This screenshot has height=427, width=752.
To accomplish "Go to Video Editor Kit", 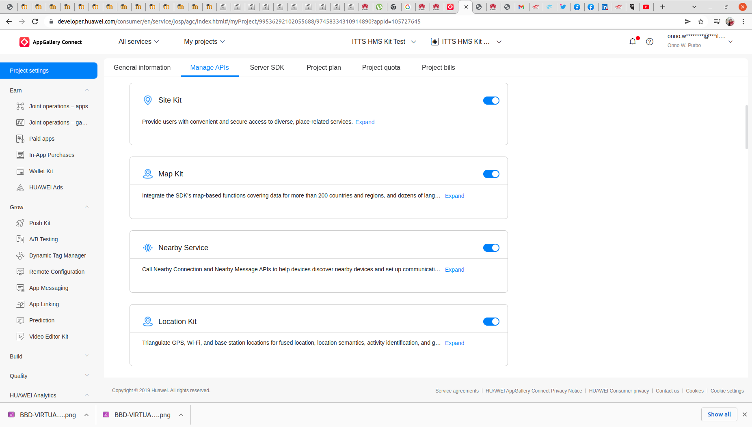I will (49, 337).
